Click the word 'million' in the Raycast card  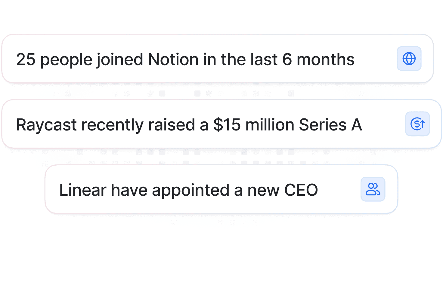point(270,125)
